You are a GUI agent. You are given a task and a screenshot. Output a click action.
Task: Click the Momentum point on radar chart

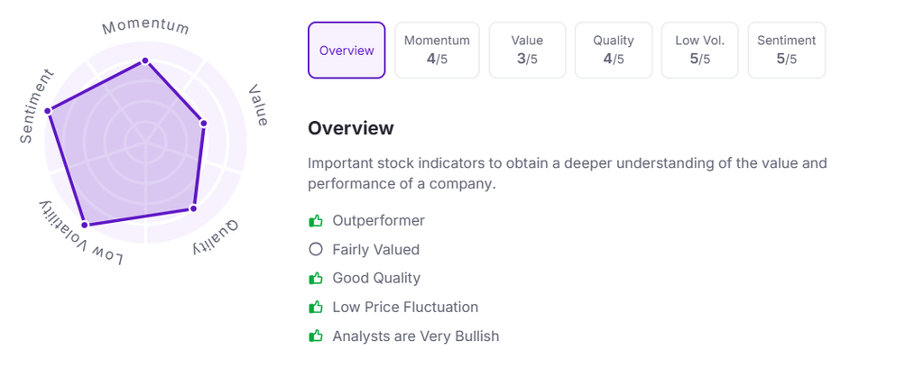coord(144,62)
